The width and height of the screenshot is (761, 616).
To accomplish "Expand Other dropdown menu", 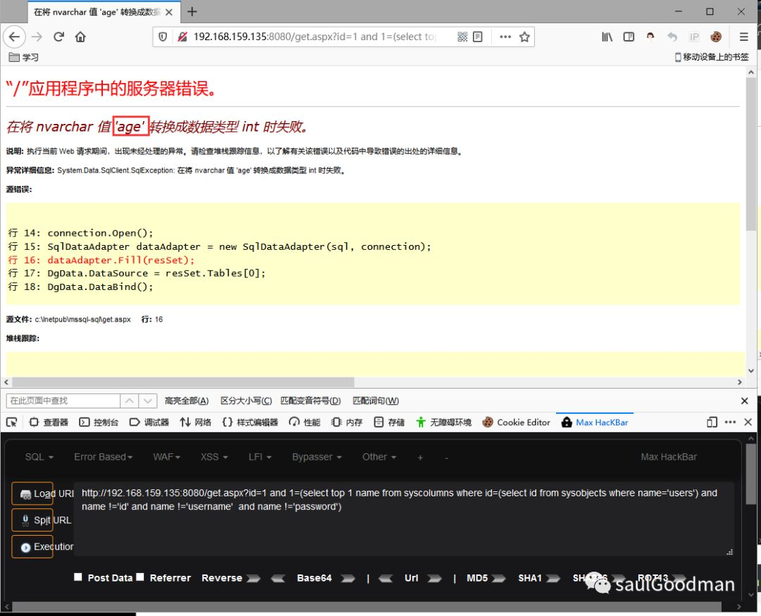I will click(x=380, y=457).
